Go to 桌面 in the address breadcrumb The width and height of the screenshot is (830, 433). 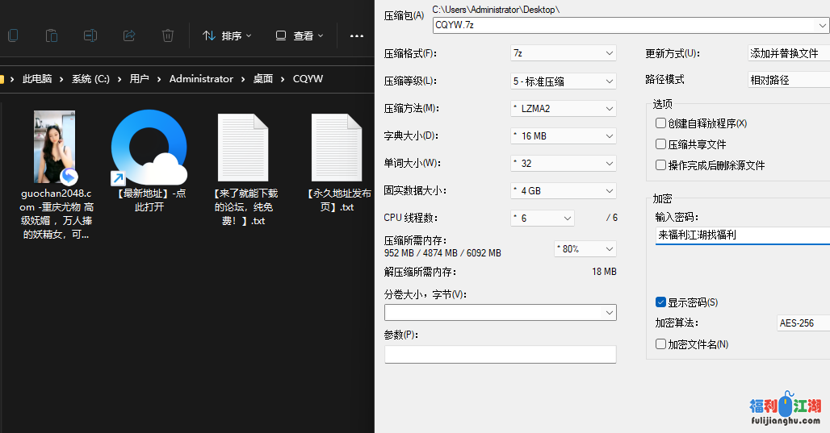tap(263, 79)
